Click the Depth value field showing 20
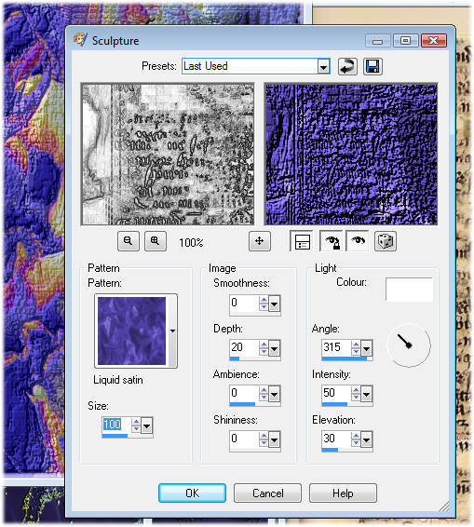 coord(244,347)
